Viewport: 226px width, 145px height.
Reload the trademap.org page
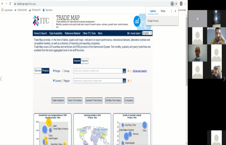click(10, 4)
